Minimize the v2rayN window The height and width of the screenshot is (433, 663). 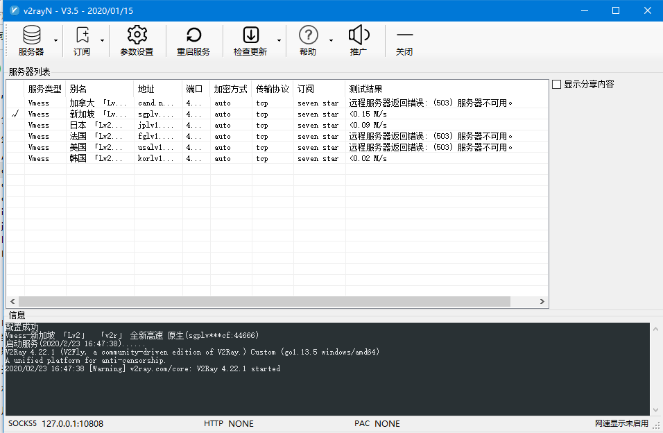(585, 10)
